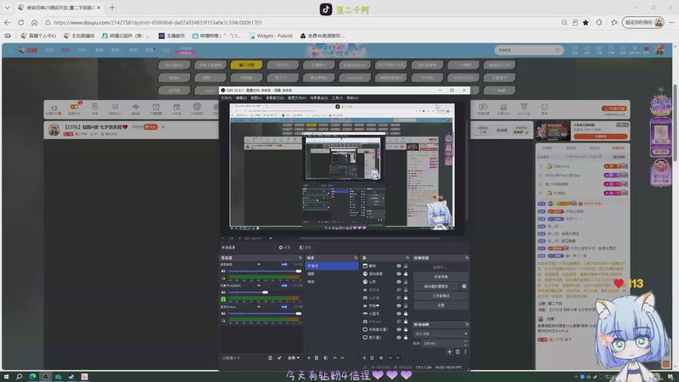This screenshot has width=679, height=382.
Task: Open the UGREEN channel options arrow
Action: click(x=259, y=285)
